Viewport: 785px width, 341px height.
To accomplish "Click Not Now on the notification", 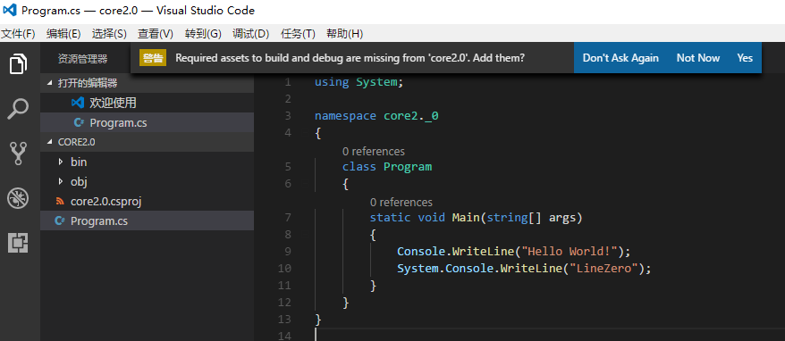I will pyautogui.click(x=698, y=58).
